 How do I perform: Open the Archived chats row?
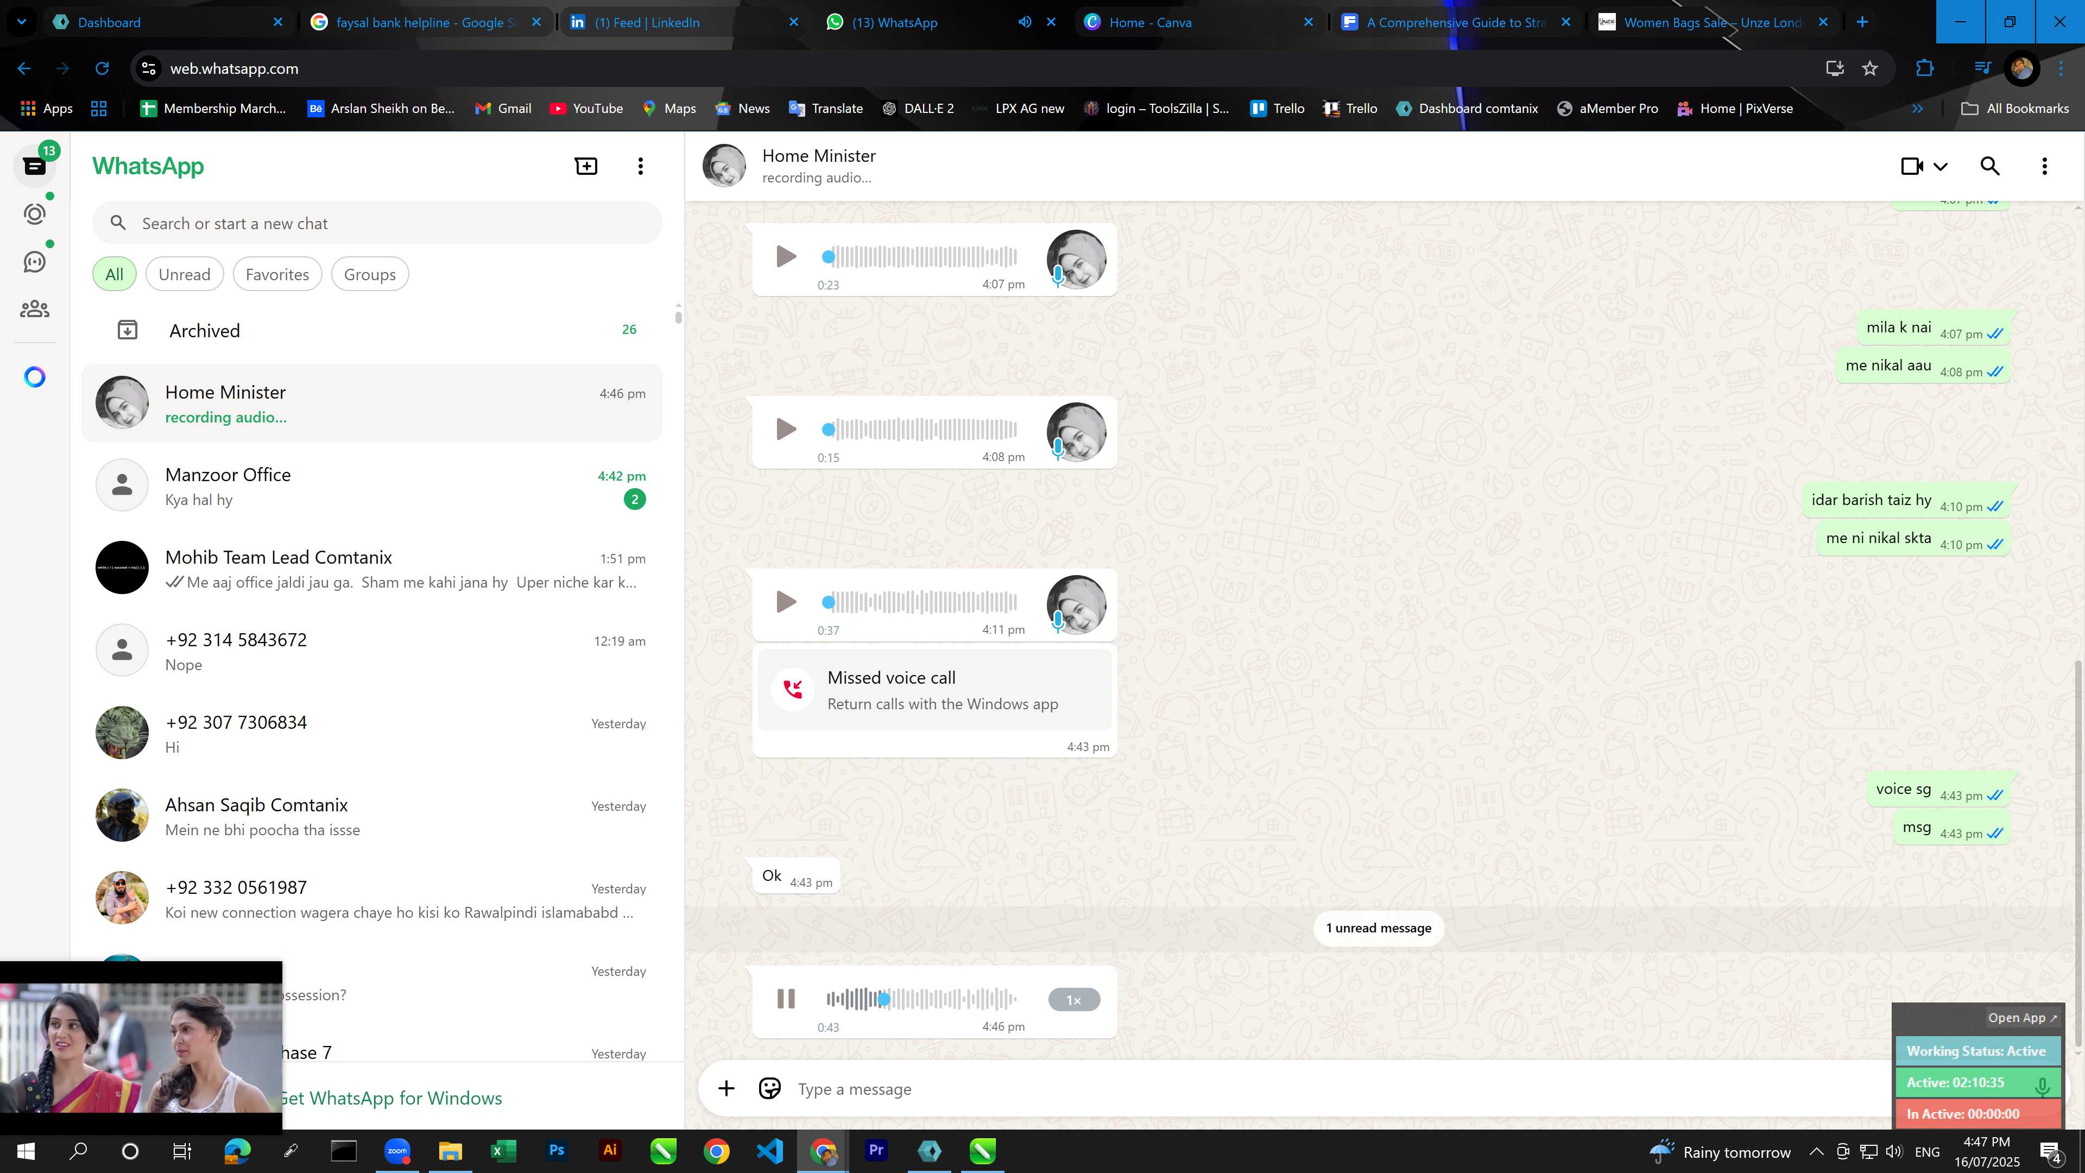click(372, 330)
